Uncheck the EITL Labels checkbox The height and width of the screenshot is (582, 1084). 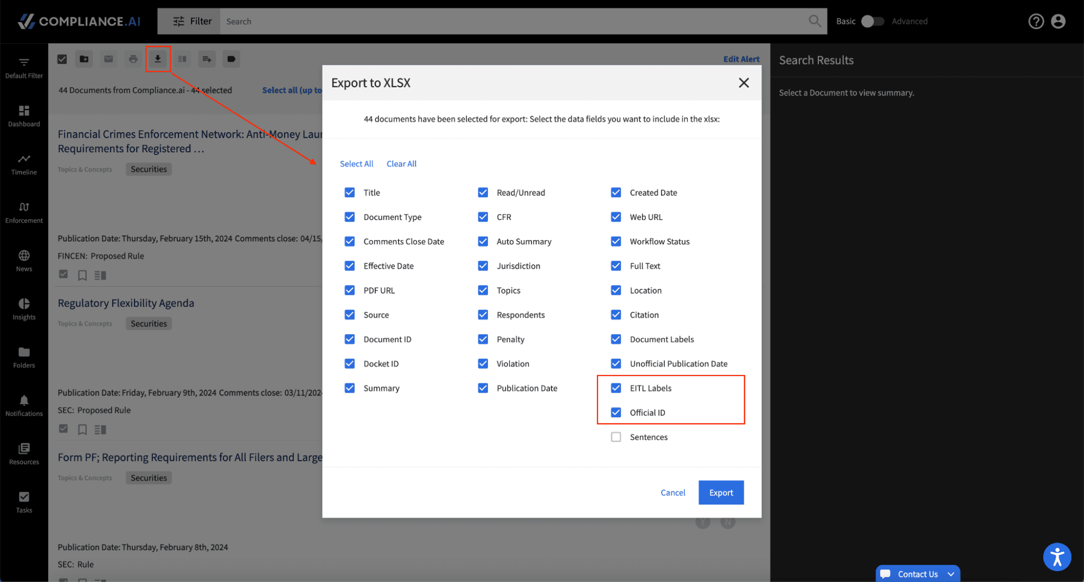pyautogui.click(x=616, y=388)
